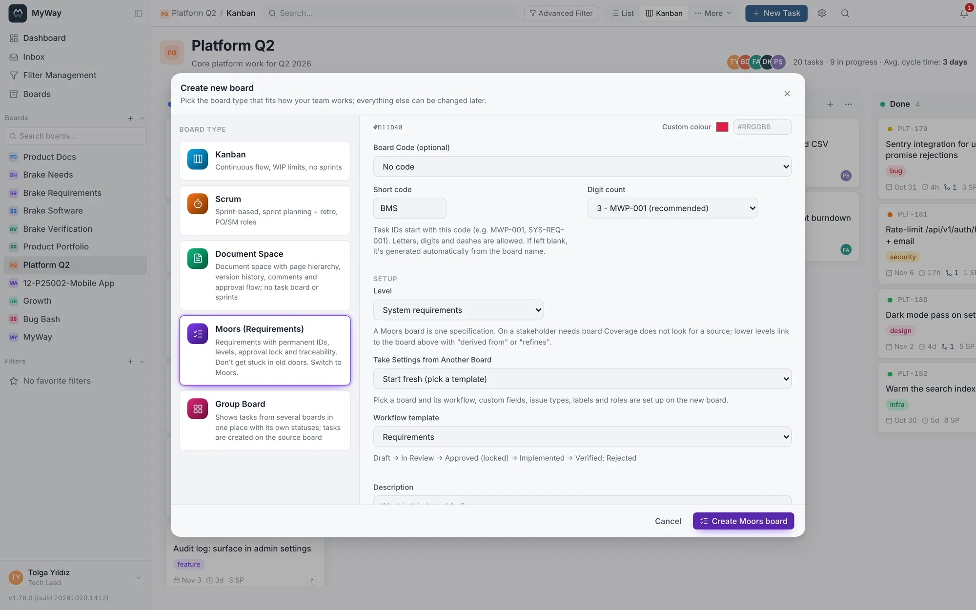The image size is (976, 610).
Task: Open the Advanced Filter button
Action: 561,13
